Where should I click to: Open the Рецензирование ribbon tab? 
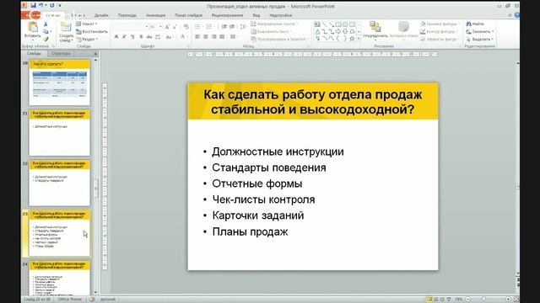(227, 15)
